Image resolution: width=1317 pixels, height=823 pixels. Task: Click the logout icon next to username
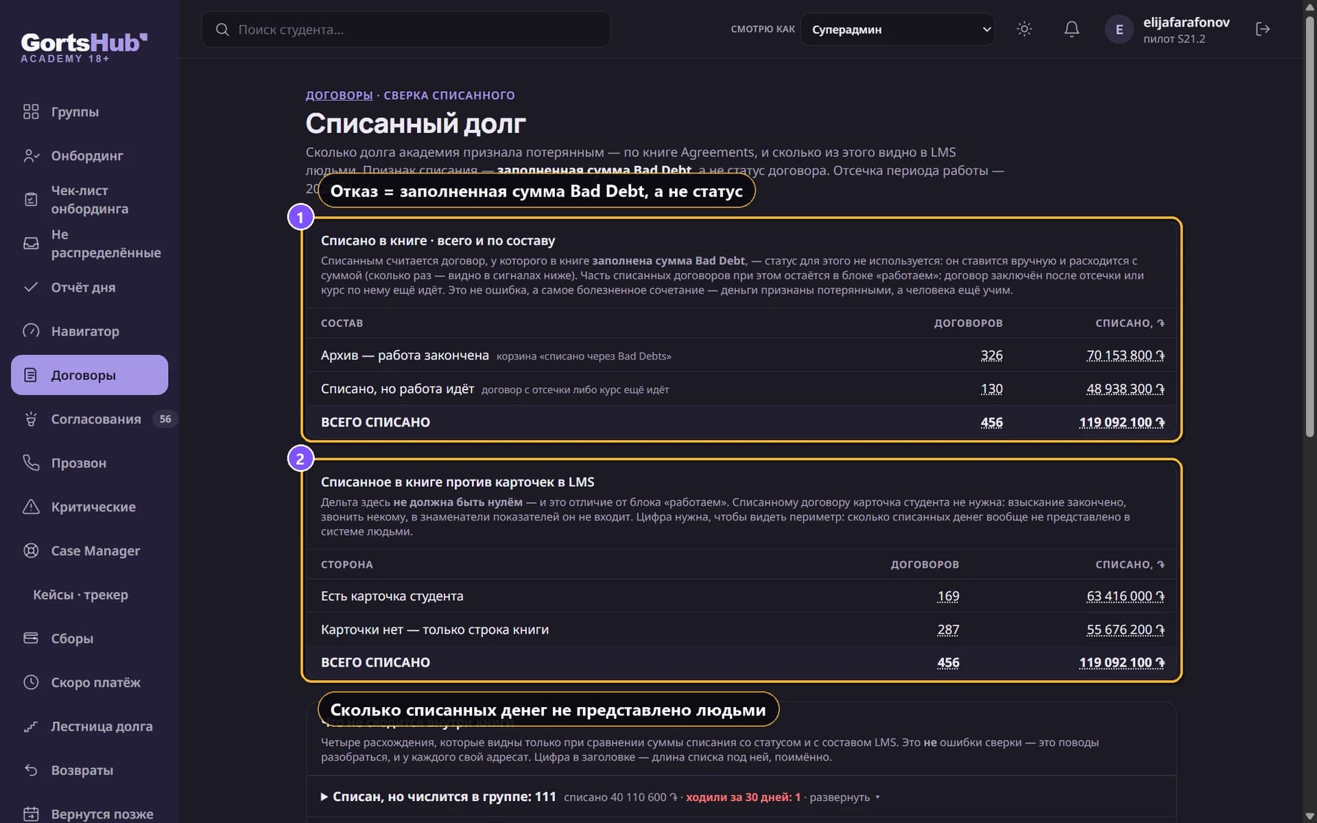1263,29
